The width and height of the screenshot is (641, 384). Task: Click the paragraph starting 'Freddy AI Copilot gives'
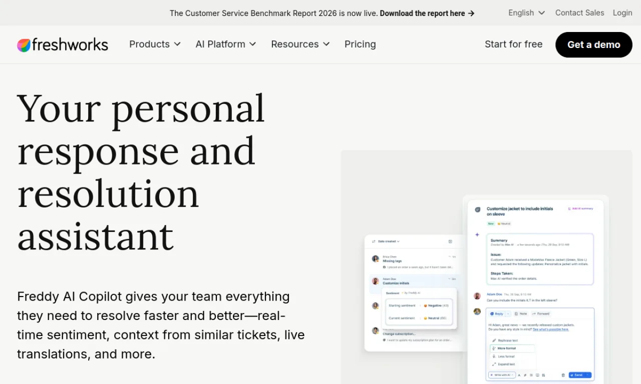coord(161,325)
